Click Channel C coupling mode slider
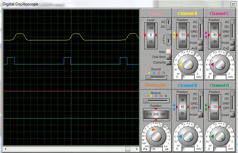This screenshot has height=153, width=238. point(232,29)
